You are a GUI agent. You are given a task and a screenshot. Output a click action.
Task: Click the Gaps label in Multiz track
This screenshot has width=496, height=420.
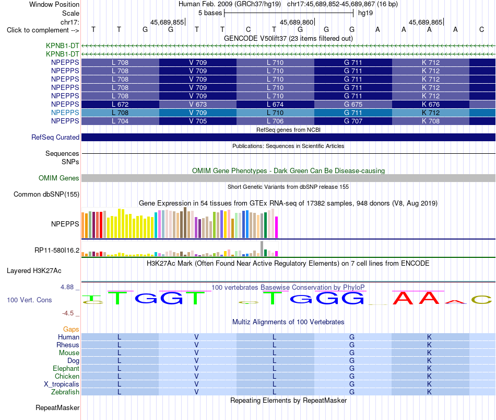(x=71, y=330)
